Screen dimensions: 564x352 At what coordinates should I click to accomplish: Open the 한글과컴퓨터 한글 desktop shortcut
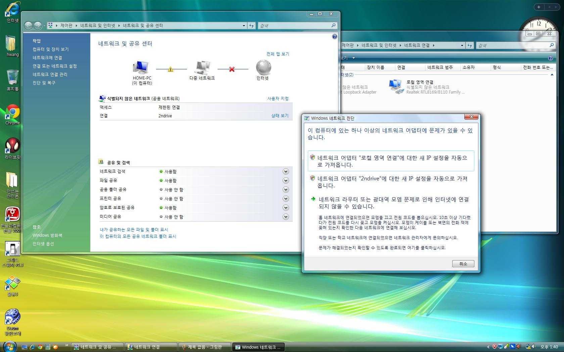point(12,219)
